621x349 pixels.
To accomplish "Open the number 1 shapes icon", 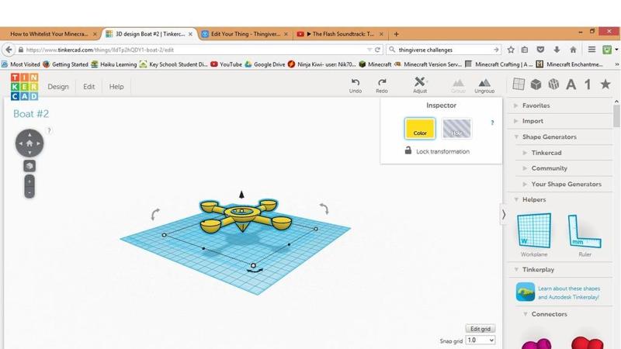I will (x=588, y=85).
